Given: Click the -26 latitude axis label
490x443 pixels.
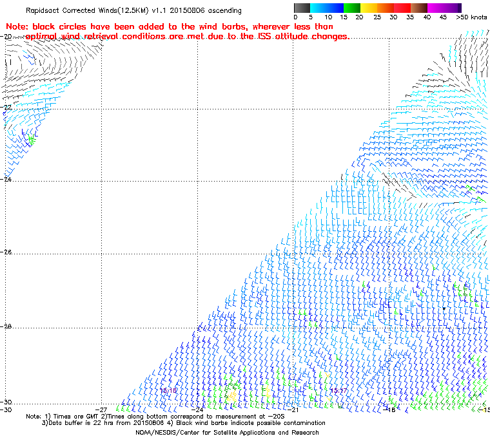Looking at the screenshot, I should coord(6,252).
